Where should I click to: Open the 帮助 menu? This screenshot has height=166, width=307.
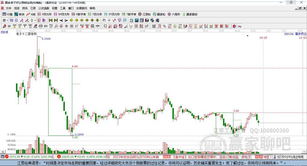tap(92, 8)
